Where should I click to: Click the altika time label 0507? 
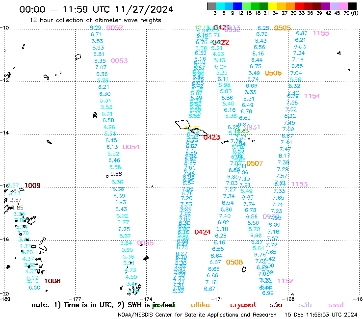pos(255,163)
